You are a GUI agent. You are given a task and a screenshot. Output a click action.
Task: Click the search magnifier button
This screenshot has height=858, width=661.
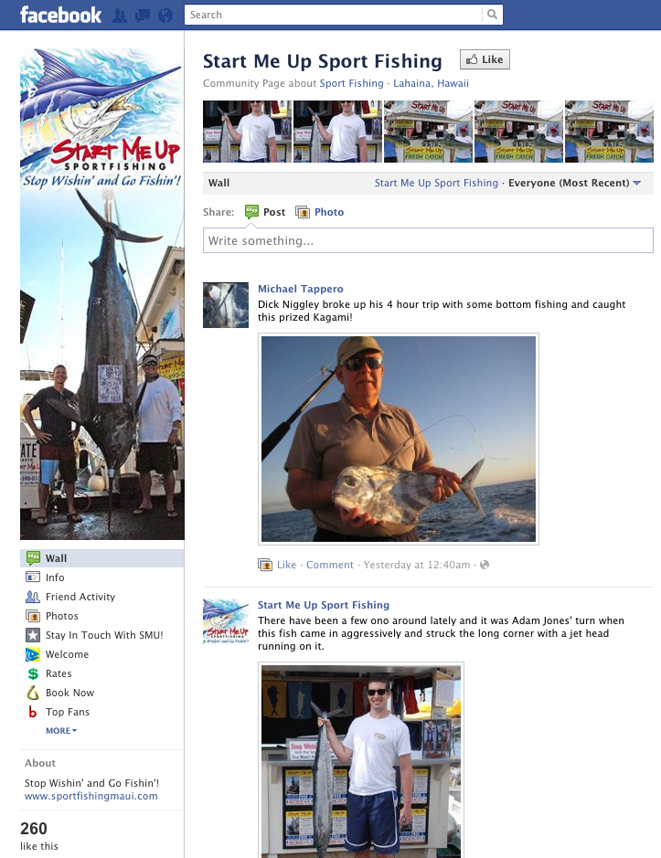[493, 15]
